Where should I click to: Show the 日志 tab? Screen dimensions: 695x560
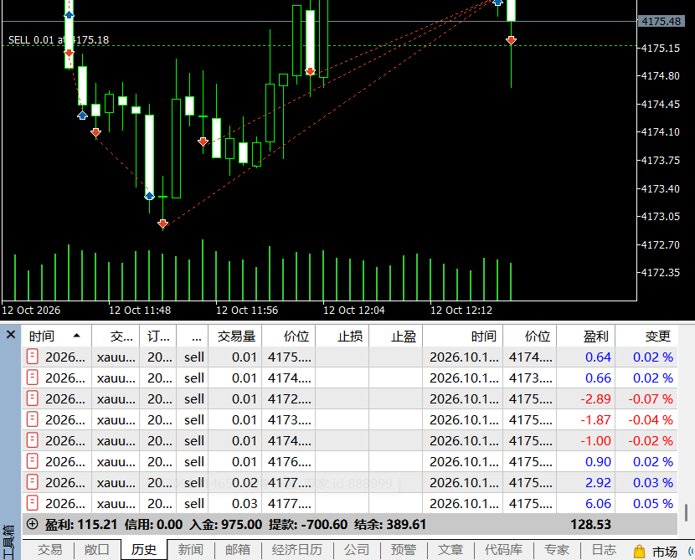604,550
